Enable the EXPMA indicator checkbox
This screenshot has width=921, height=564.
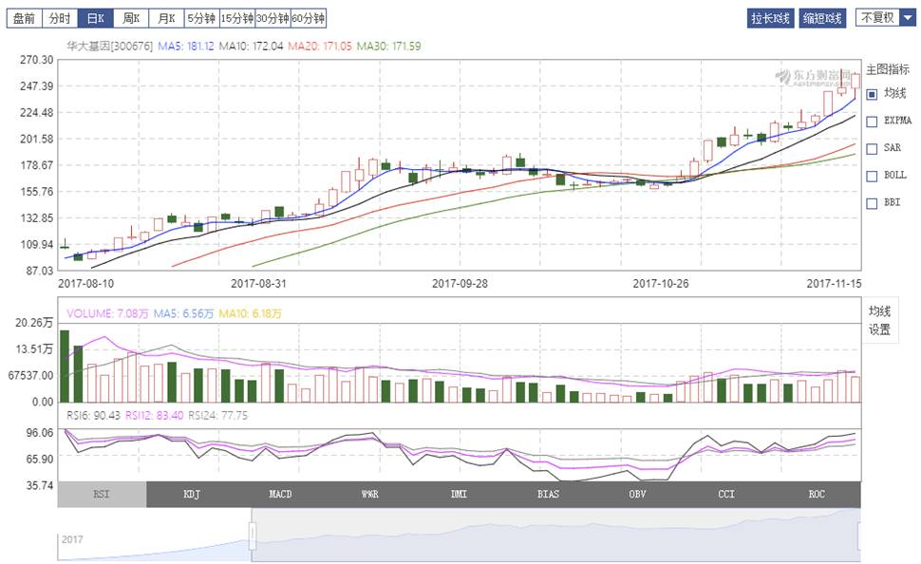click(872, 121)
